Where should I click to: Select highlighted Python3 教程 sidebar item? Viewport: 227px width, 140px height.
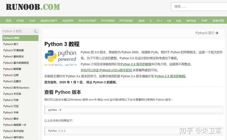click(20, 38)
